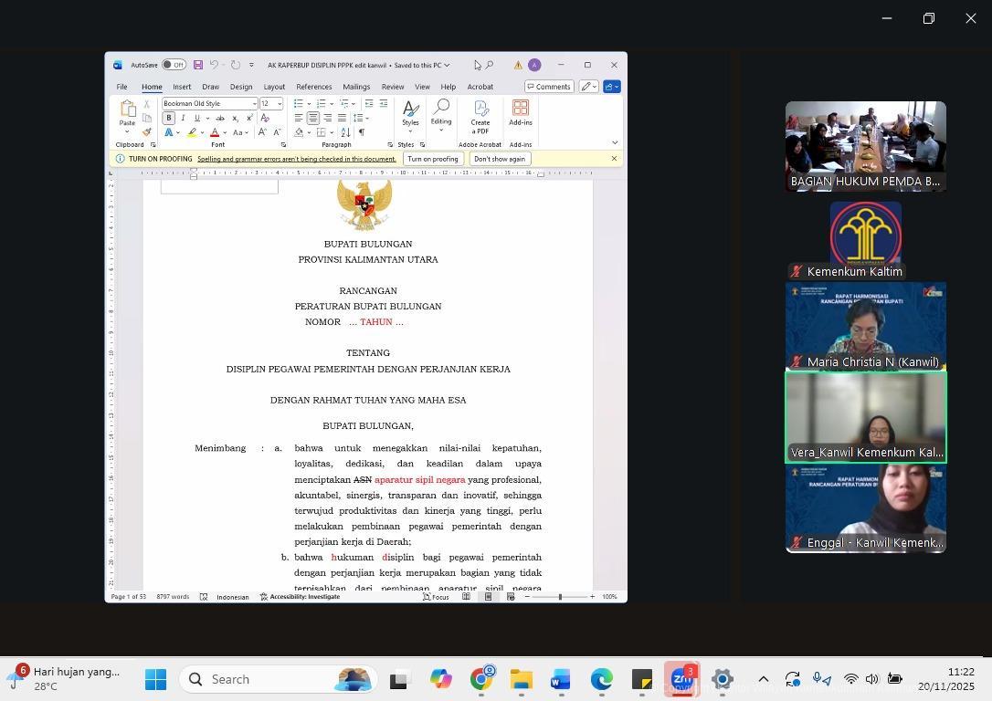The image size is (992, 701).
Task: Apply center alignment to text
Action: click(313, 118)
